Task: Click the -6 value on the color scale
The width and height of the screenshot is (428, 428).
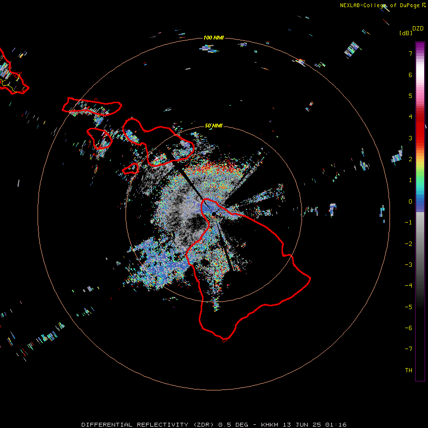Action: (409, 328)
